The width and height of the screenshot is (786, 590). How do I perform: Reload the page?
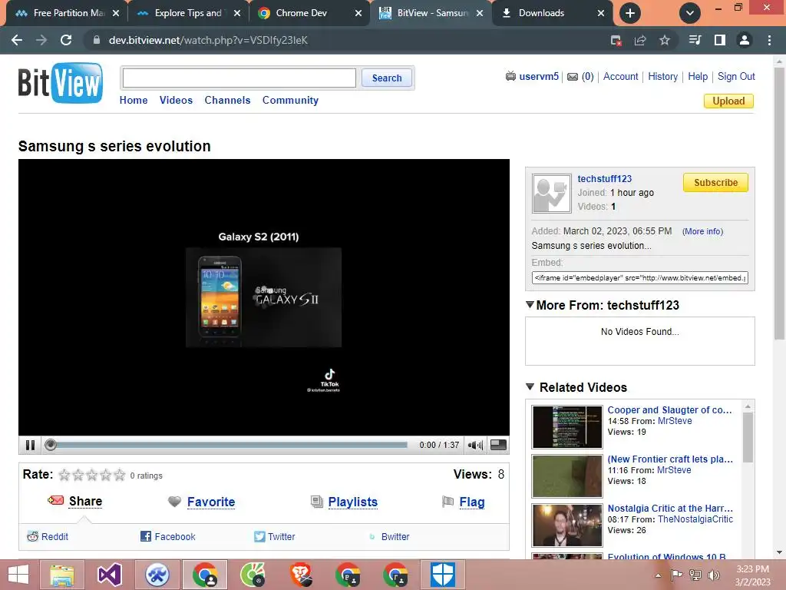coord(66,40)
